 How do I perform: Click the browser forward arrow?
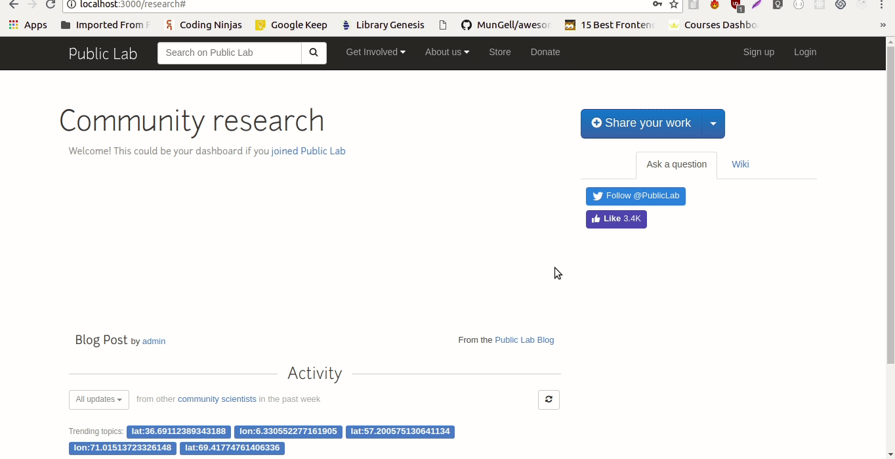click(31, 5)
